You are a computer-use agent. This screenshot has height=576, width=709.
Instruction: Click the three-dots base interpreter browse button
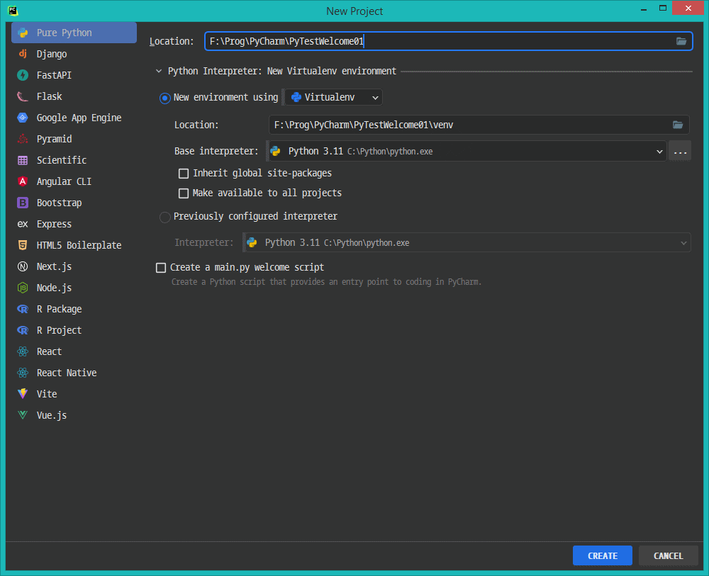point(680,152)
